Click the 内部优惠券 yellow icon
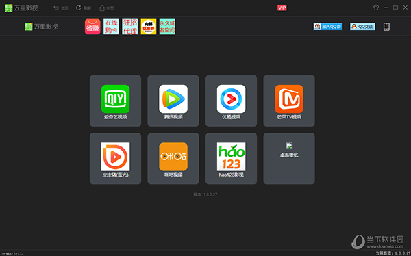The height and width of the screenshot is (256, 411). coord(149,27)
